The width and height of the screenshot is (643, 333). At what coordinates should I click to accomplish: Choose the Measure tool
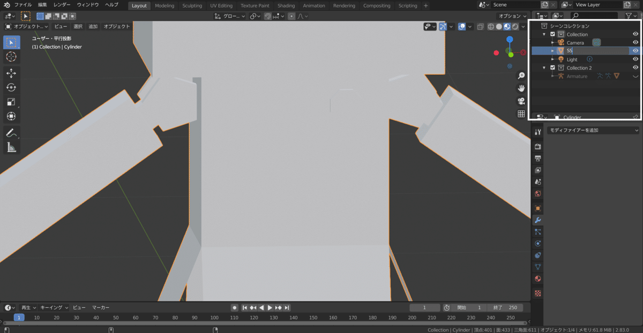pos(11,147)
